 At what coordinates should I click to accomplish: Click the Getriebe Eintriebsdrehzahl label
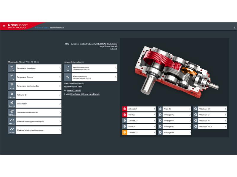coord(27,113)
